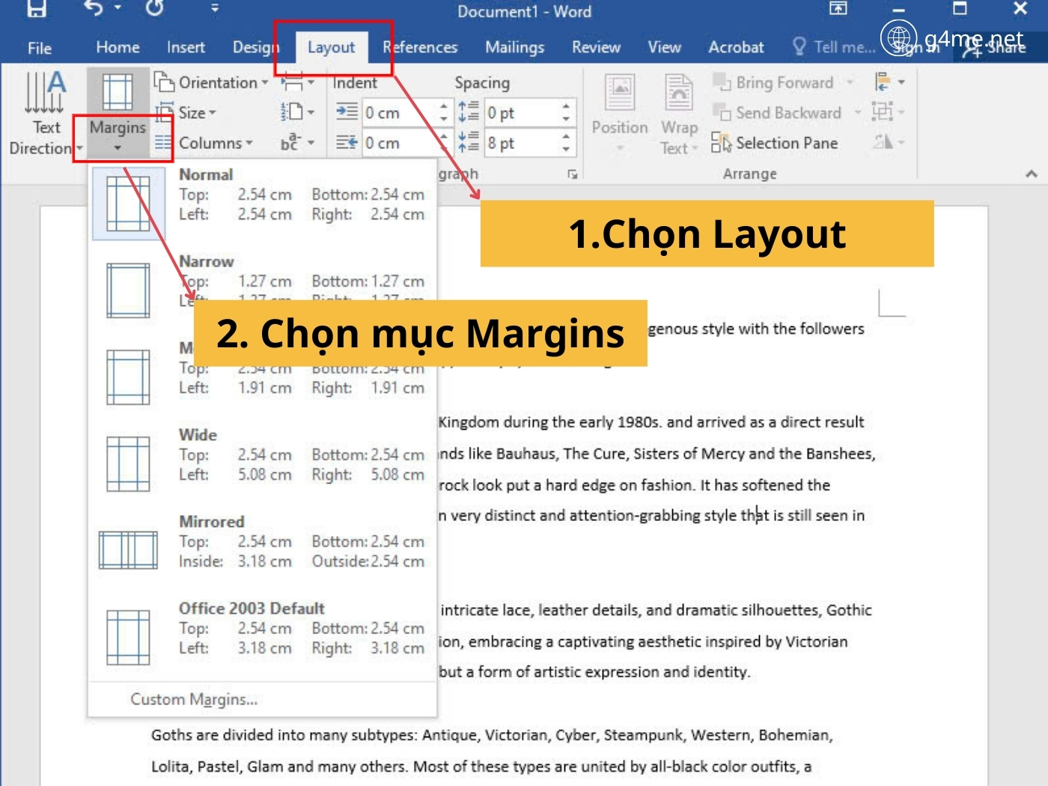Select the Wide margins preset
The height and width of the screenshot is (786, 1048).
(x=262, y=464)
